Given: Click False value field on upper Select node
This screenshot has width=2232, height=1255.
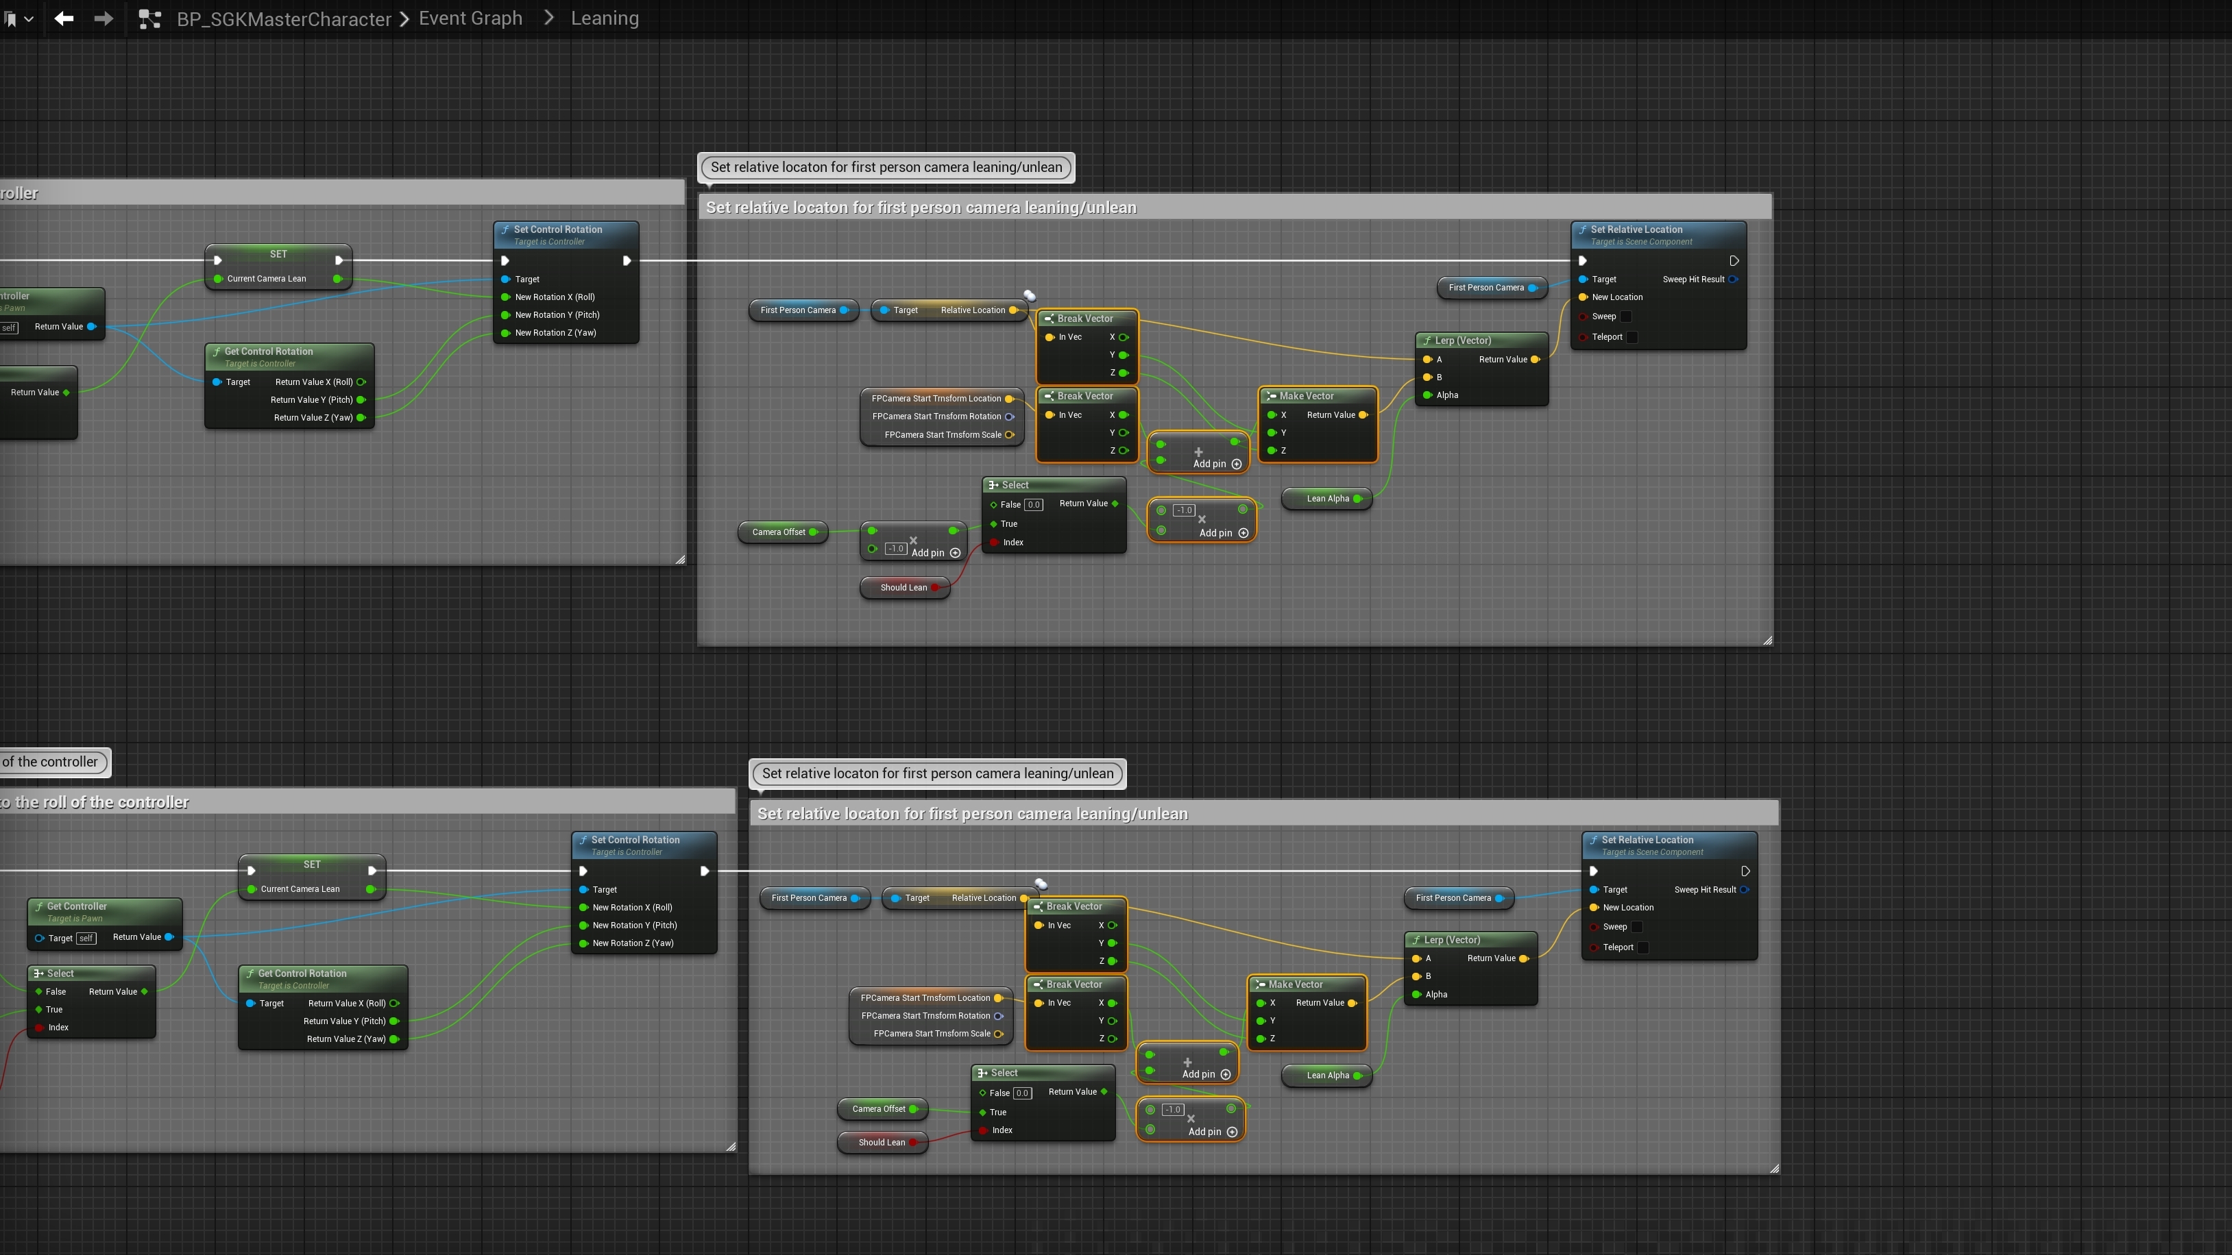Looking at the screenshot, I should [x=1033, y=505].
